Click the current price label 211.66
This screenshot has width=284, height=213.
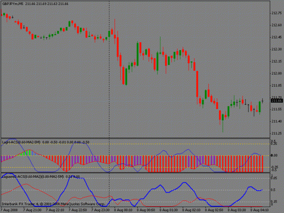(x=277, y=101)
